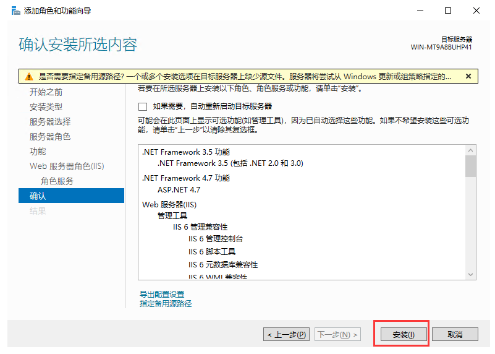
Task: Click the 上一步(P) button
Action: 287,334
